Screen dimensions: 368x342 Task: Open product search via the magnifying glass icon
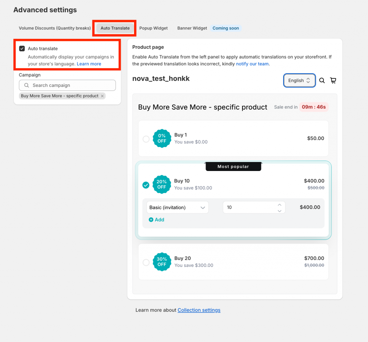pyautogui.click(x=322, y=80)
